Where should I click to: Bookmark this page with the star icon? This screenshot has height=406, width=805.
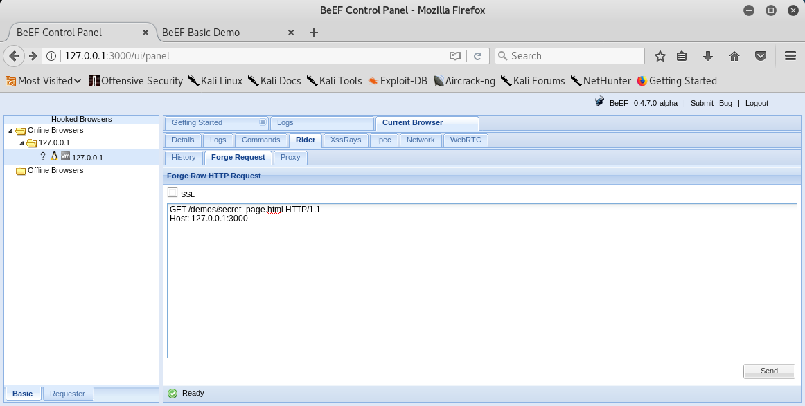(660, 56)
